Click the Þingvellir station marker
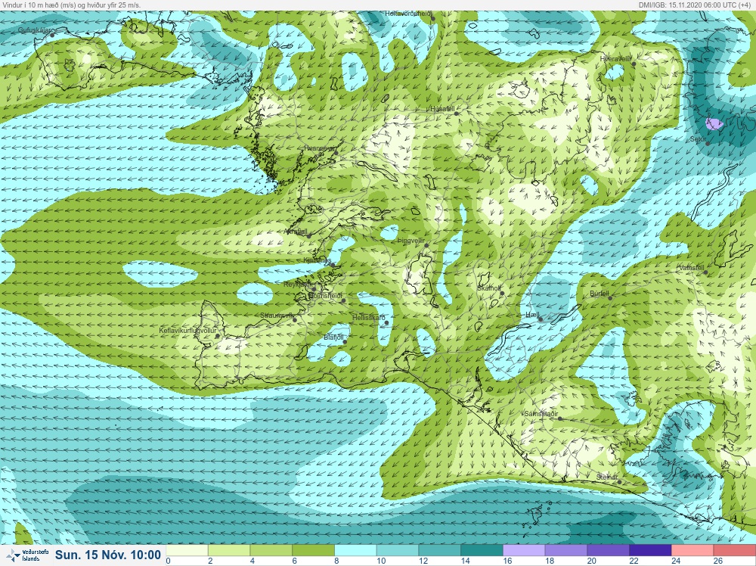Viewport: 756px width, 566px height. 426,246
